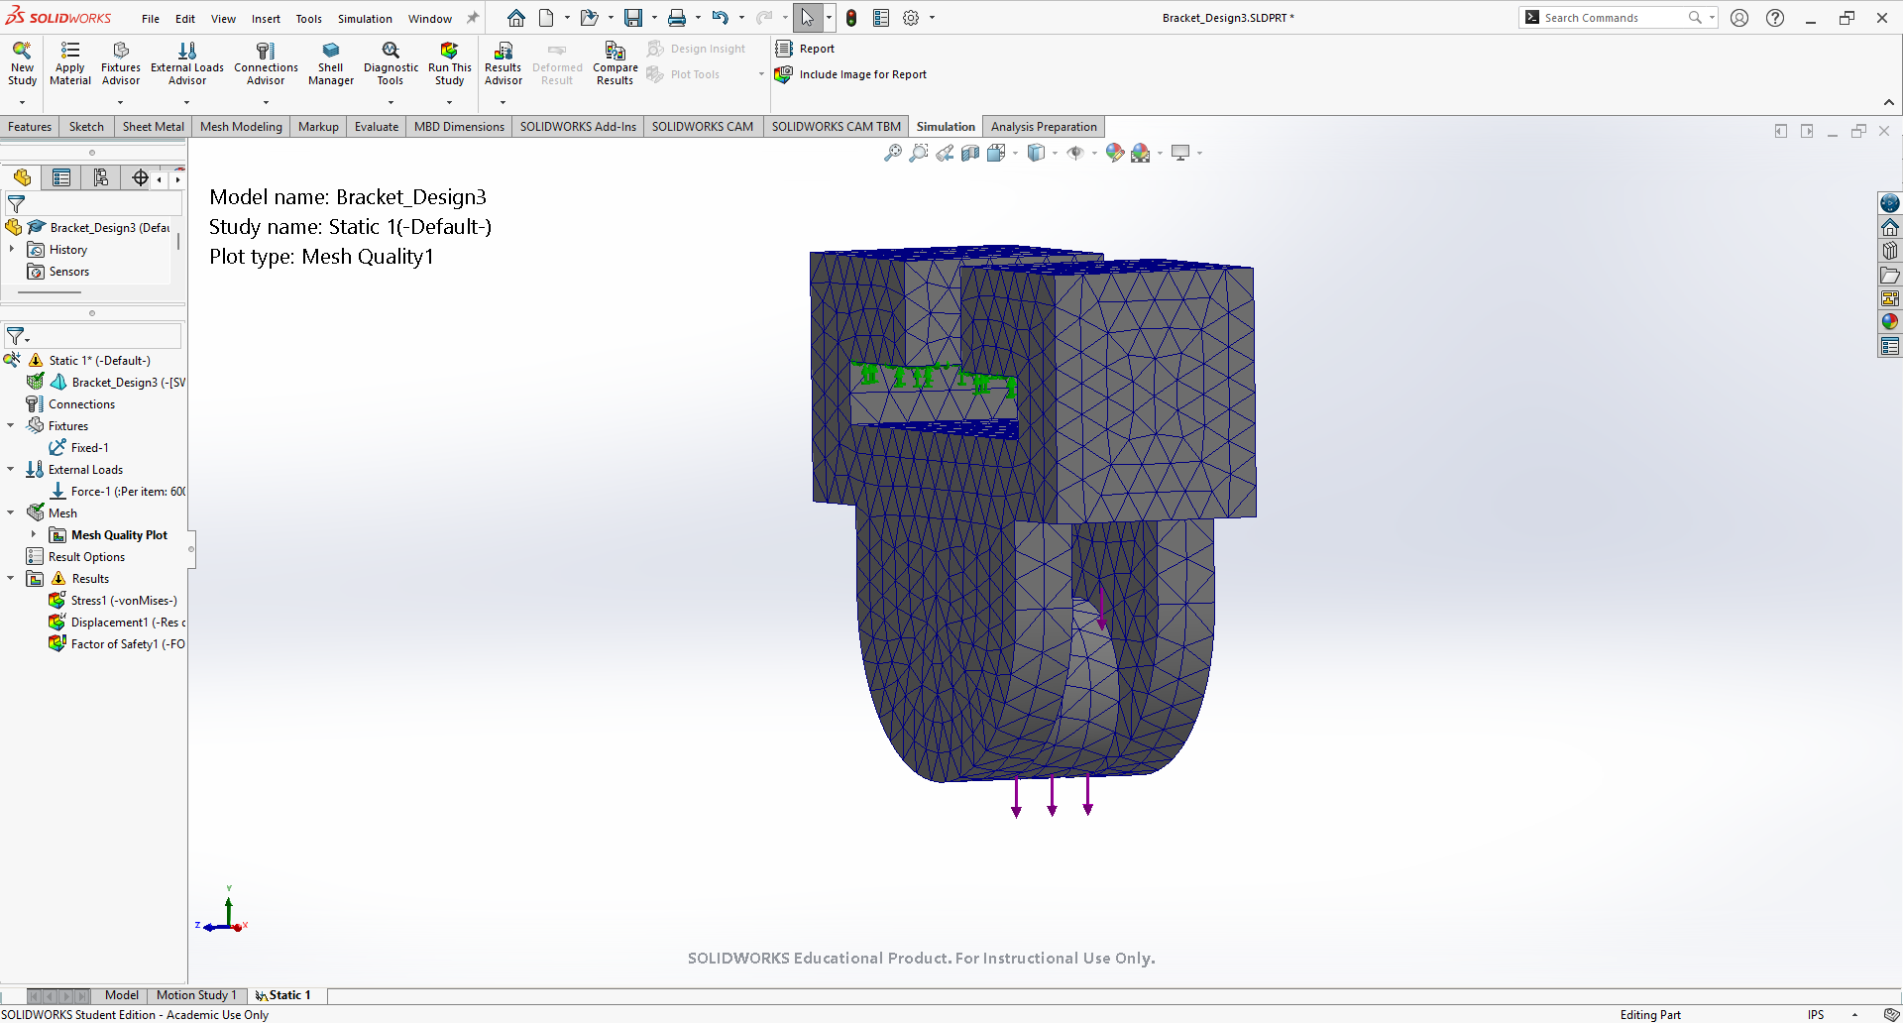Open Apply Material tool
Screen dimensions: 1903x1023
pyautogui.click(x=70, y=63)
